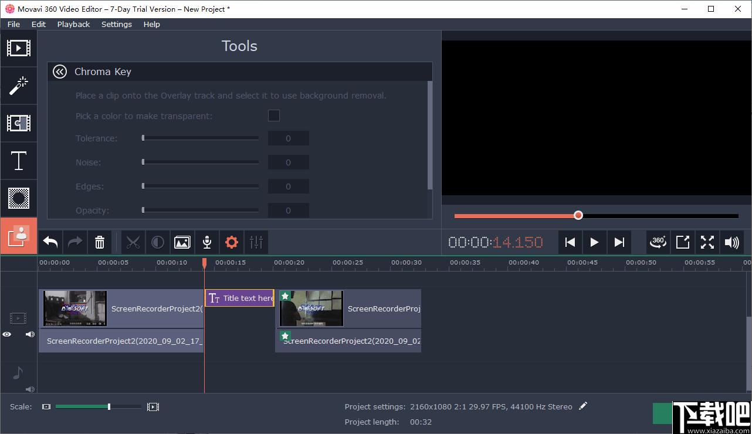The width and height of the screenshot is (752, 434).
Task: Click the Project settings resolution text
Action: [490, 406]
